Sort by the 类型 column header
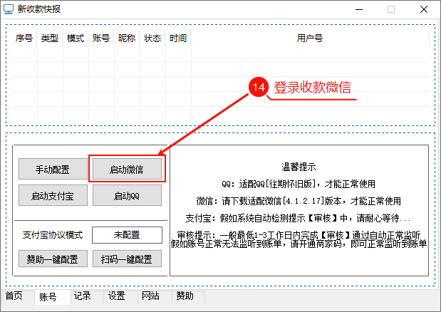Screen dimensions: 441x312 tap(50, 38)
